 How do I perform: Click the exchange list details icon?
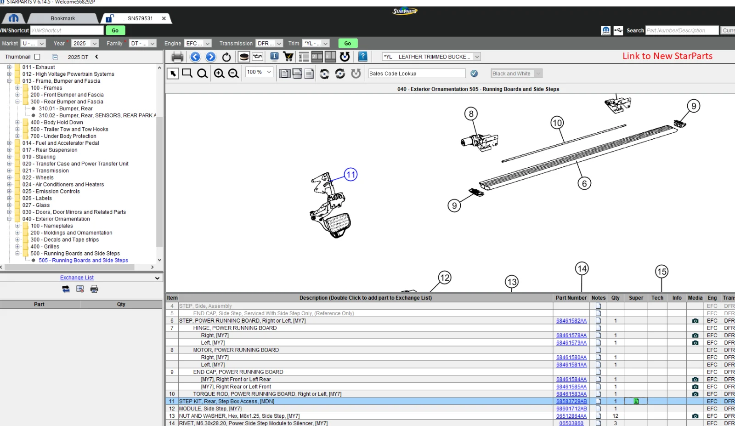click(x=80, y=289)
